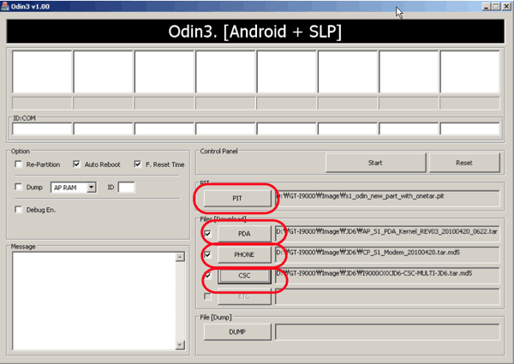The image size is (514, 364).
Task: Click the PIT file button
Action: 237,198
